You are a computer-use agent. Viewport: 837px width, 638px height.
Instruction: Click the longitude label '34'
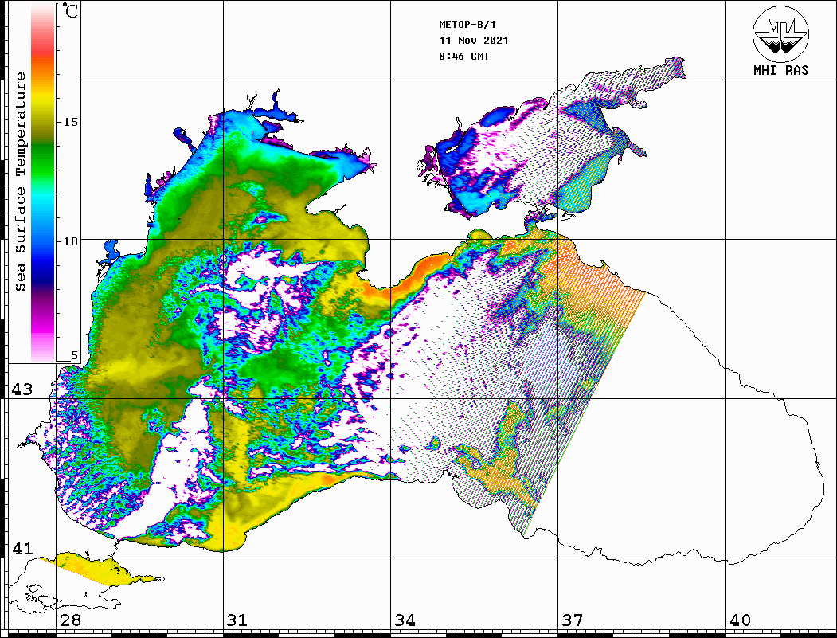[x=405, y=620]
